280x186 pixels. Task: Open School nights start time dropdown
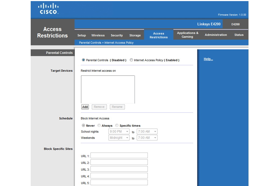pyautogui.click(x=119, y=132)
